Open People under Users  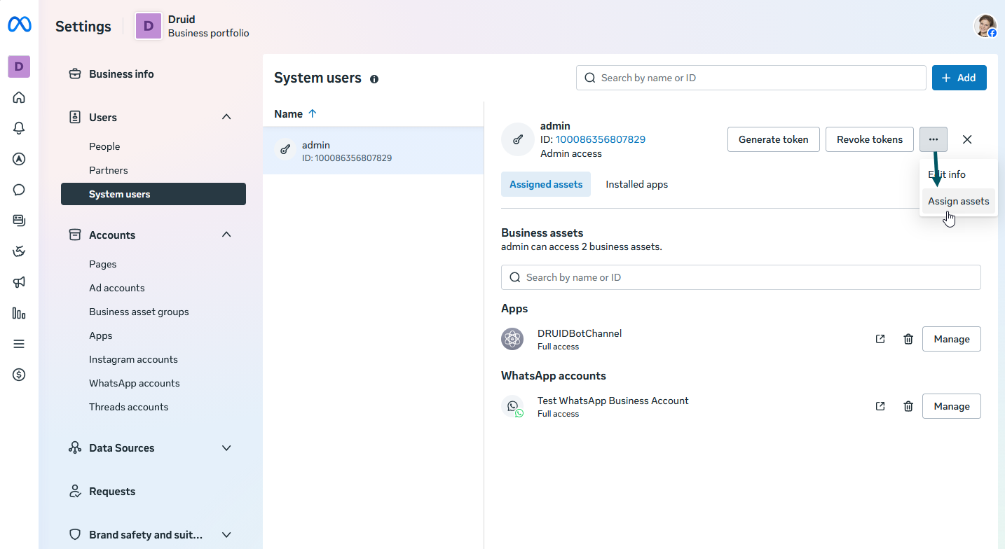point(104,146)
